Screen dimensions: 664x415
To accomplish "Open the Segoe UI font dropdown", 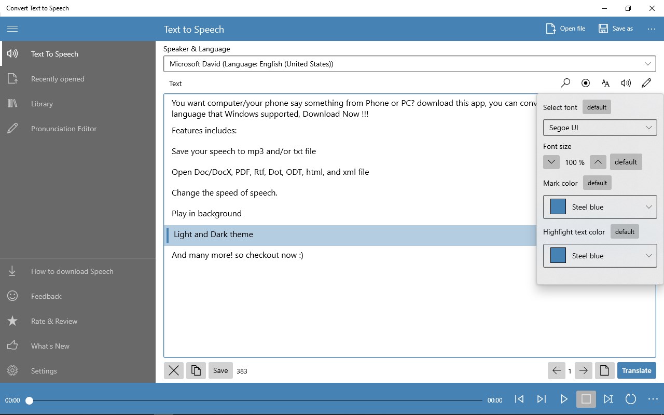I will click(600, 128).
